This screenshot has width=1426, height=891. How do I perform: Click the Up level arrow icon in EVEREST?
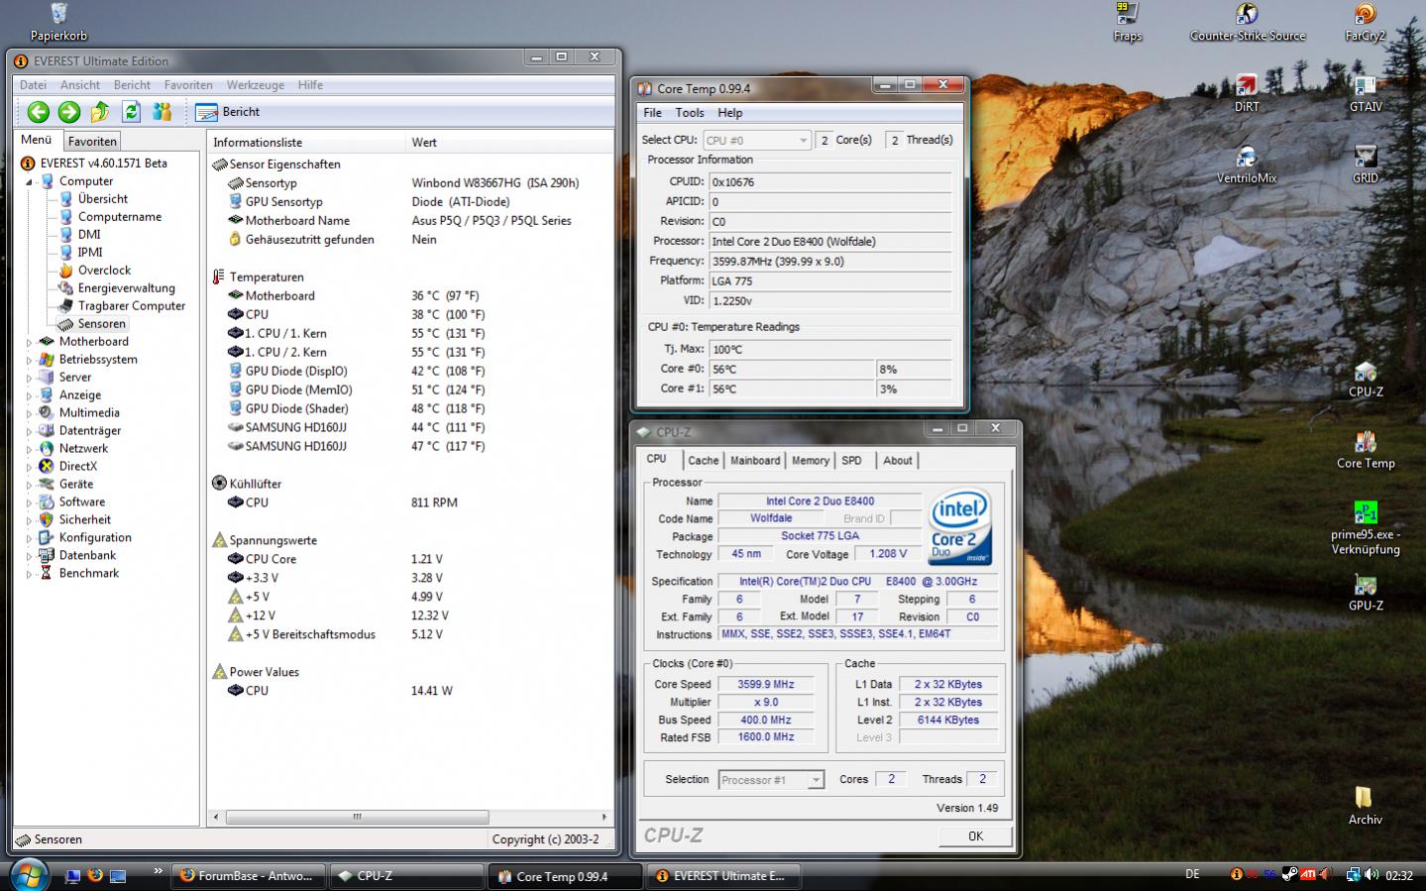[100, 112]
